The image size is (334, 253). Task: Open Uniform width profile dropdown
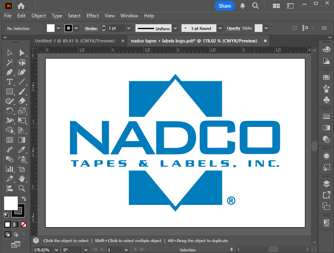[x=175, y=28]
